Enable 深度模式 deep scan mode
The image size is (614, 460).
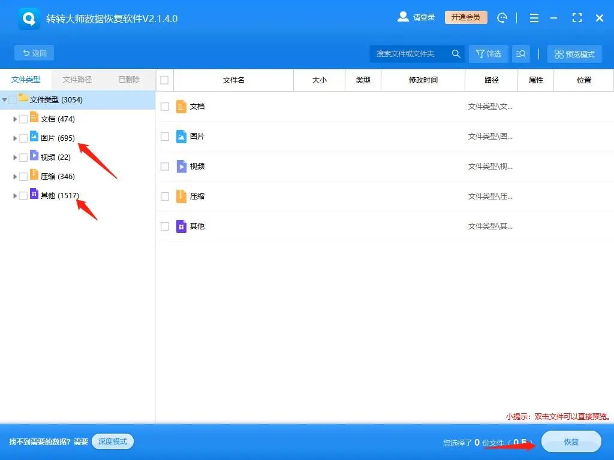click(113, 441)
